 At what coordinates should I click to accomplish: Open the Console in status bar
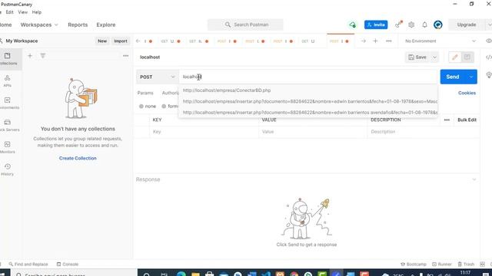pyautogui.click(x=68, y=264)
